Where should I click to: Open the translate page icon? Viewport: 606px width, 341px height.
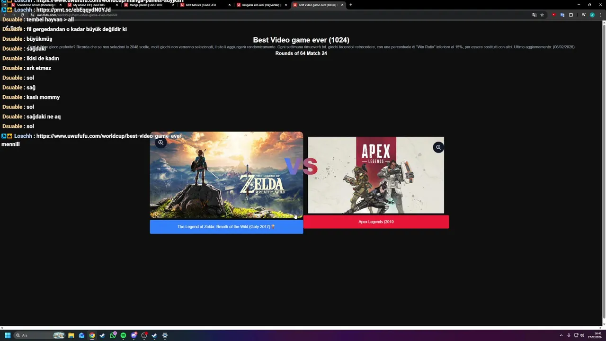click(x=535, y=15)
